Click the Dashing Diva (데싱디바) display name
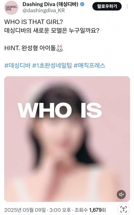Viewport: 134px width, 215px height. (50, 4)
